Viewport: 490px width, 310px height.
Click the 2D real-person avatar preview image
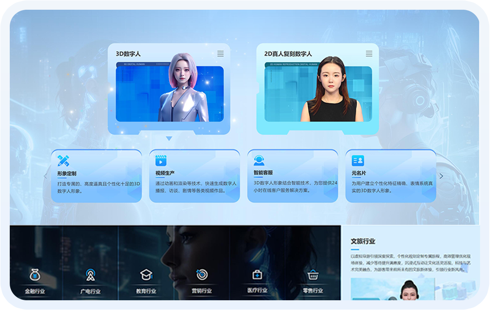coord(318,93)
